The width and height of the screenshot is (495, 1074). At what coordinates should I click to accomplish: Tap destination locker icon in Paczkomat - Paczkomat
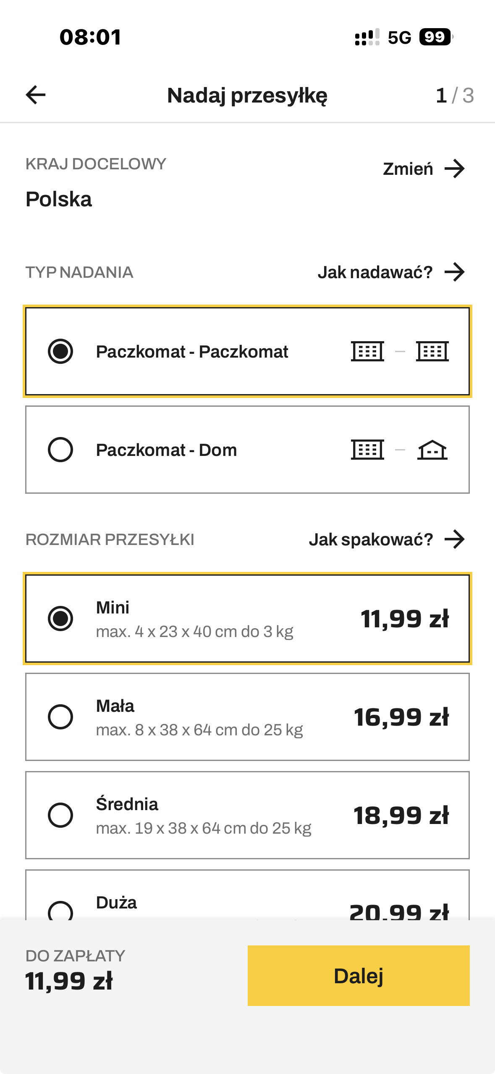[x=432, y=351]
